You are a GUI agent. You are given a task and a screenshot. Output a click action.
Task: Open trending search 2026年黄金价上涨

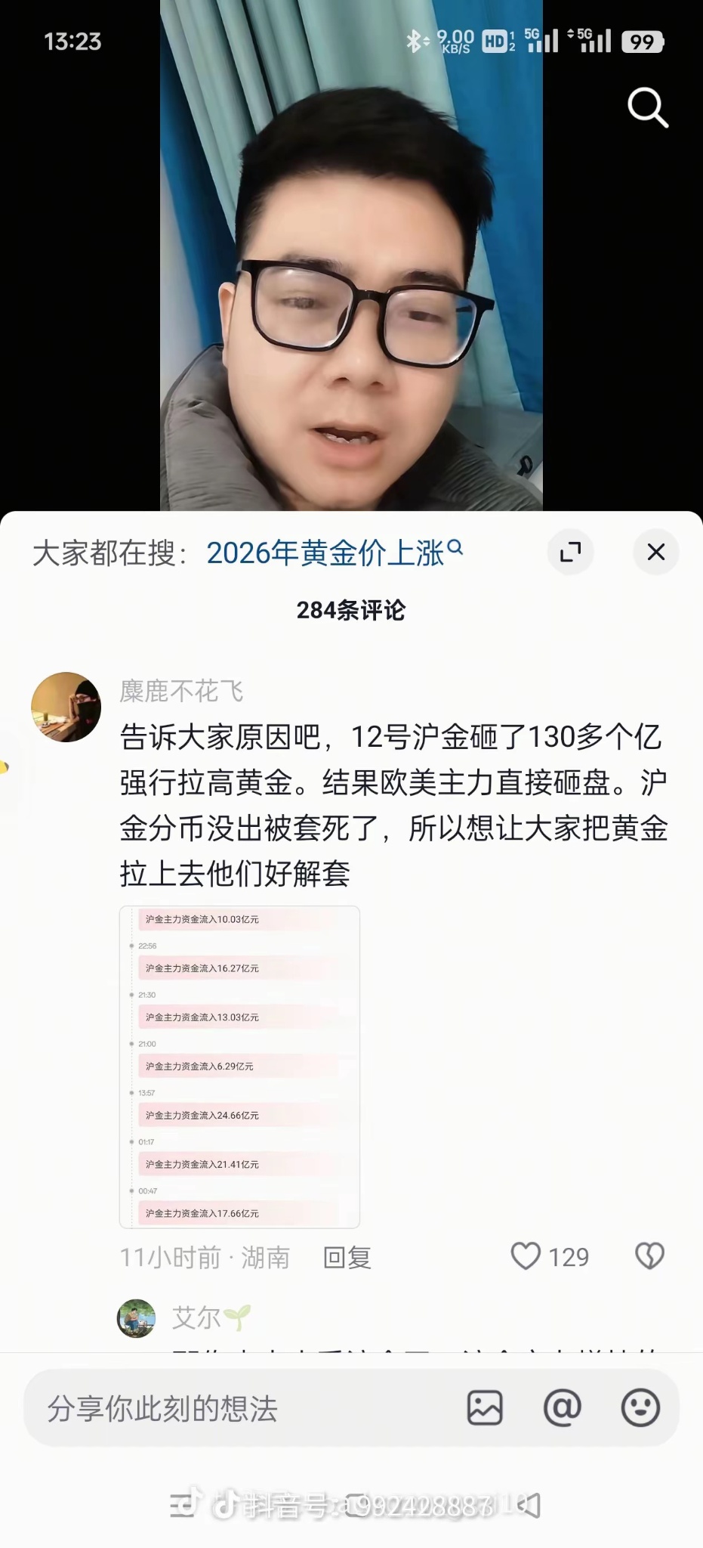tap(335, 553)
